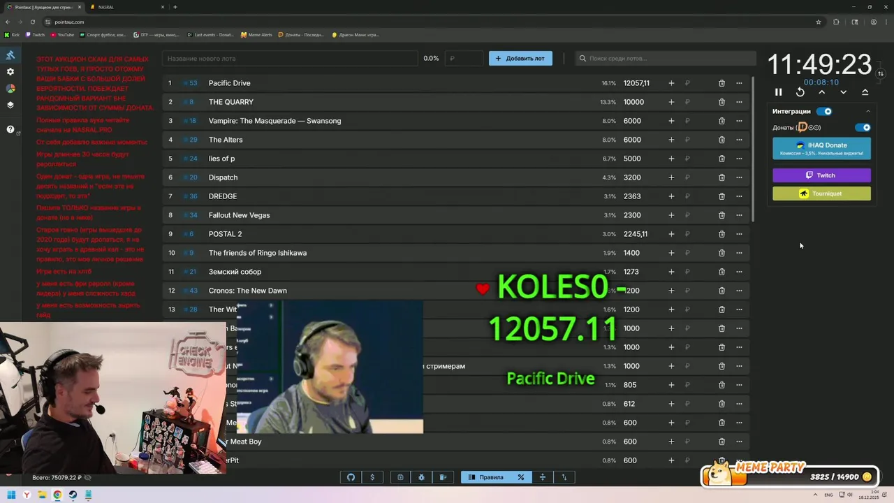Open Chrome from the taskbar
894x503 pixels.
57,495
